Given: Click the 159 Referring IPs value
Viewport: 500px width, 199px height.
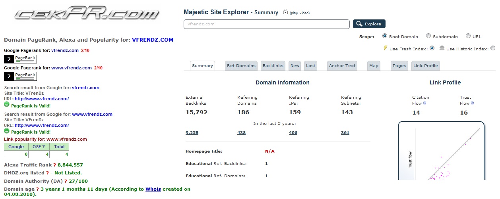Looking at the screenshot, I should [x=295, y=112].
